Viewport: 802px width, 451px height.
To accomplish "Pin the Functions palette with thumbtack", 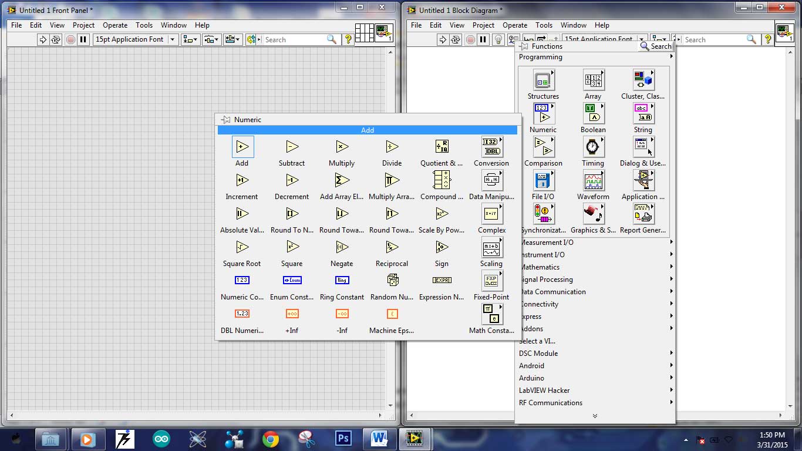I will (x=523, y=46).
